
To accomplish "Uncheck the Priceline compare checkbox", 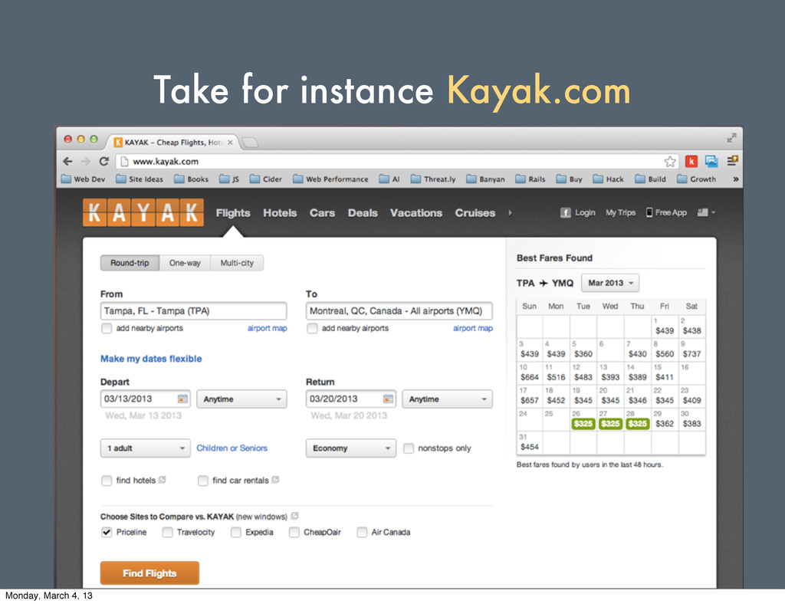I will tap(106, 532).
